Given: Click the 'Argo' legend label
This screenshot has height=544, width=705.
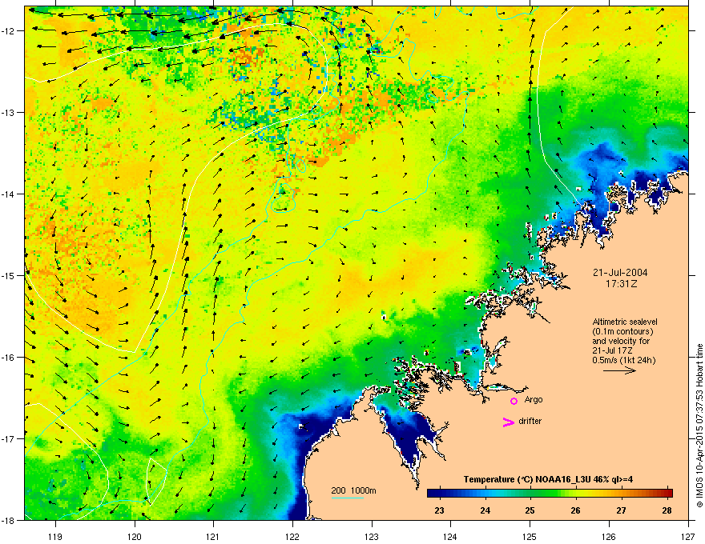Looking at the screenshot, I should pyautogui.click(x=534, y=399).
